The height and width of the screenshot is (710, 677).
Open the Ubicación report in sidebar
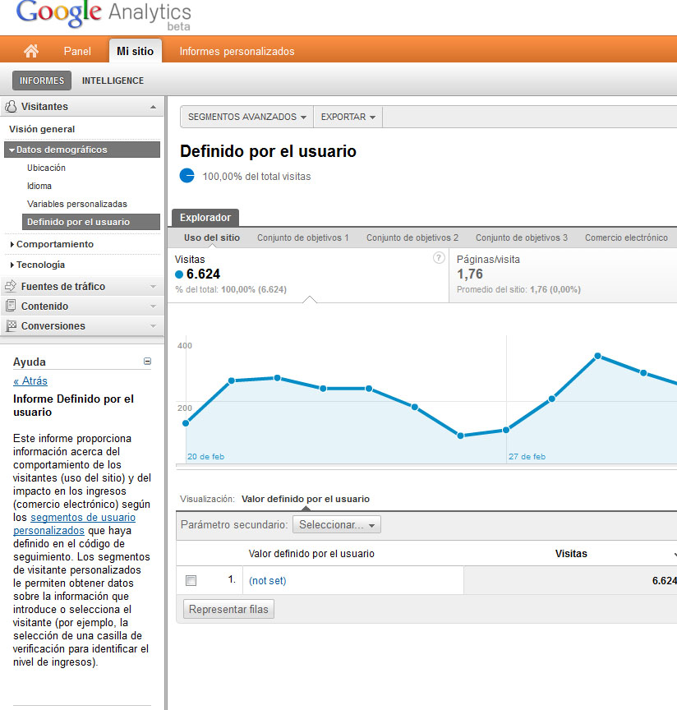[46, 168]
